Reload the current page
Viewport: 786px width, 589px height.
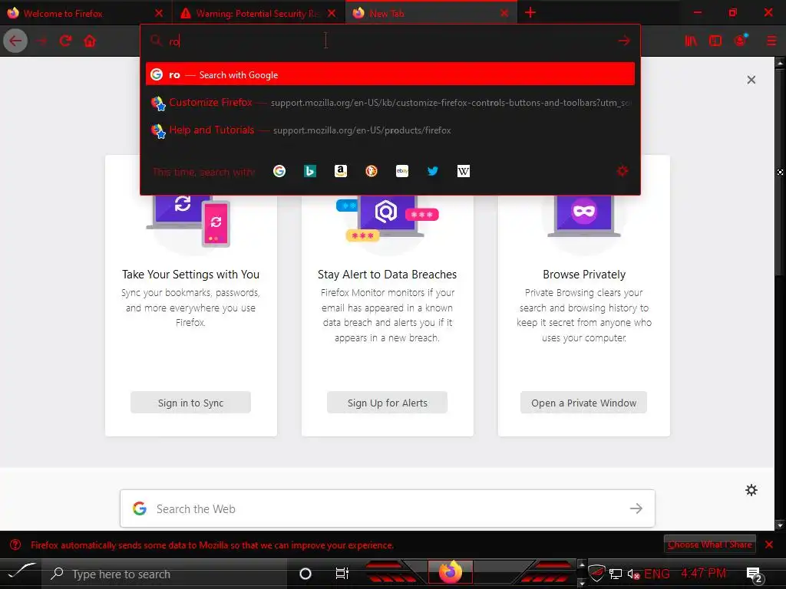(66, 41)
